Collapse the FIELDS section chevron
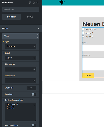The height and width of the screenshot is (127, 104). tap(38, 28)
